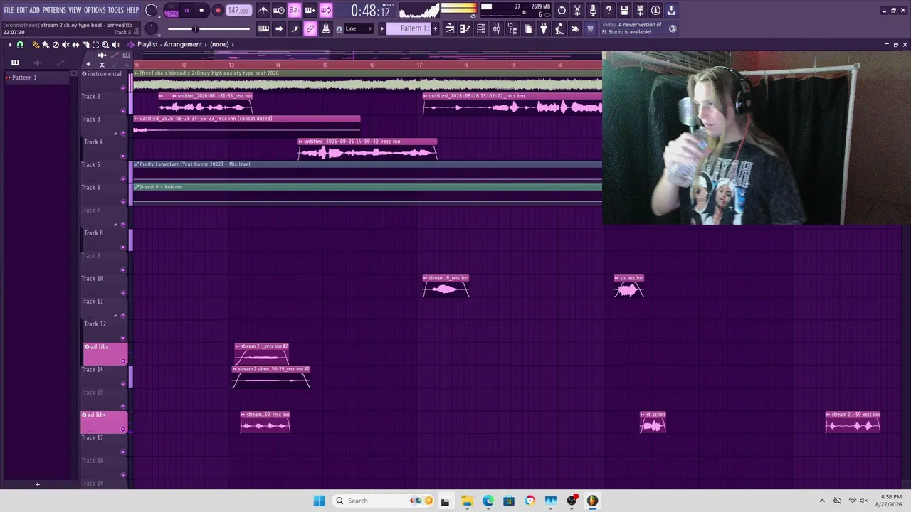Mute the instrumental track
Viewport: 911px width, 512px height.
tap(123, 88)
